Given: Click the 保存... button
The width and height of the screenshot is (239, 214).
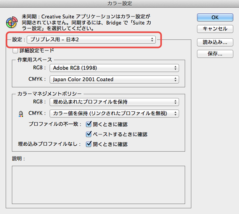Looking at the screenshot, I should [215, 53].
